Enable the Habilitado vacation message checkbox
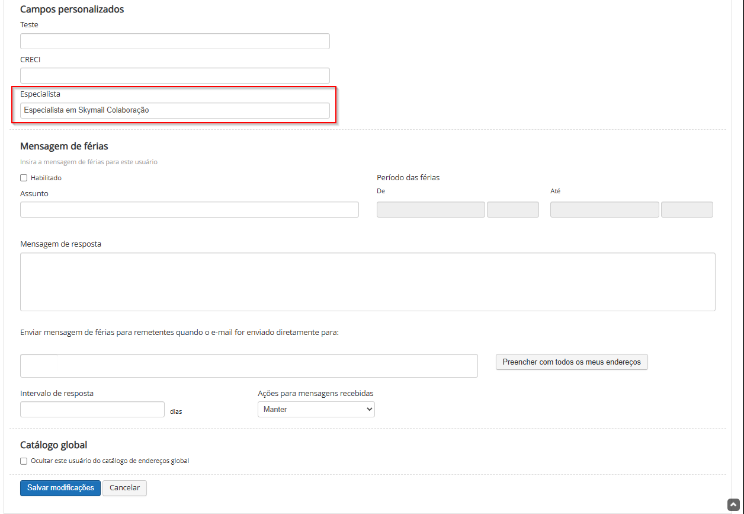Image resolution: width=744 pixels, height=514 pixels. [x=24, y=178]
